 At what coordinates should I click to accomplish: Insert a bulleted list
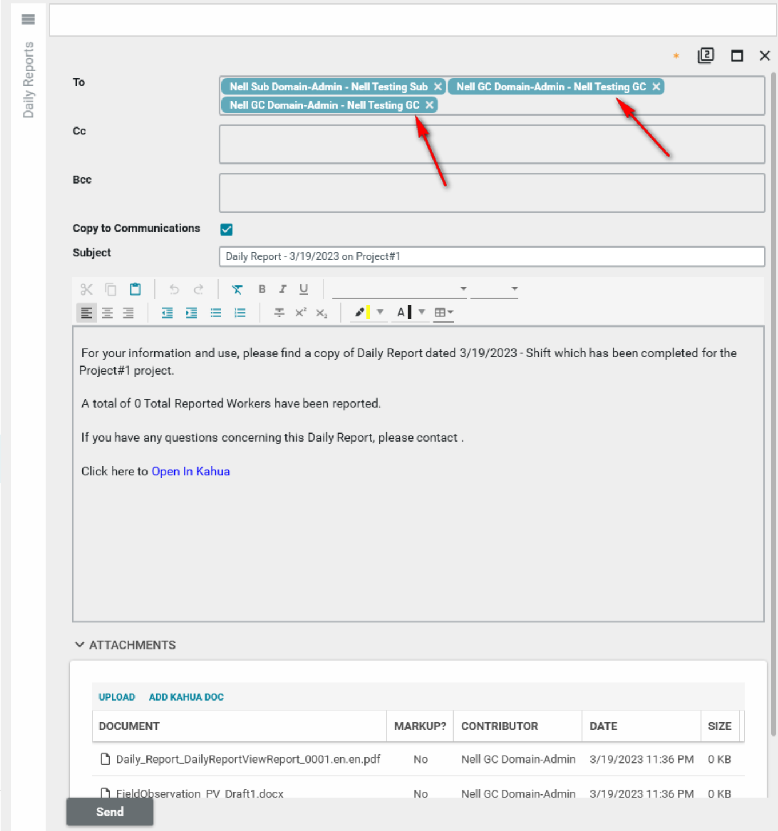coord(216,313)
